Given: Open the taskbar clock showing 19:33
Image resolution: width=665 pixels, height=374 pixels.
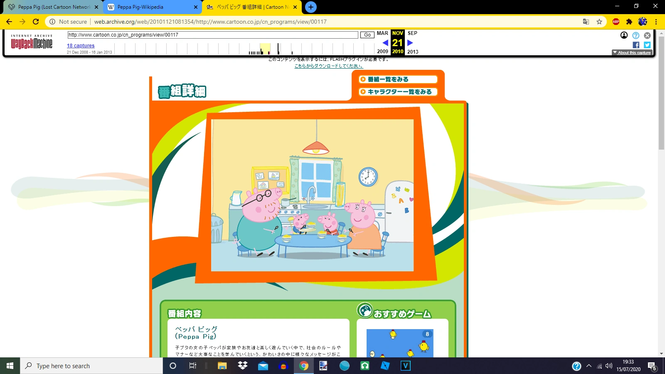Looking at the screenshot, I should tap(628, 366).
